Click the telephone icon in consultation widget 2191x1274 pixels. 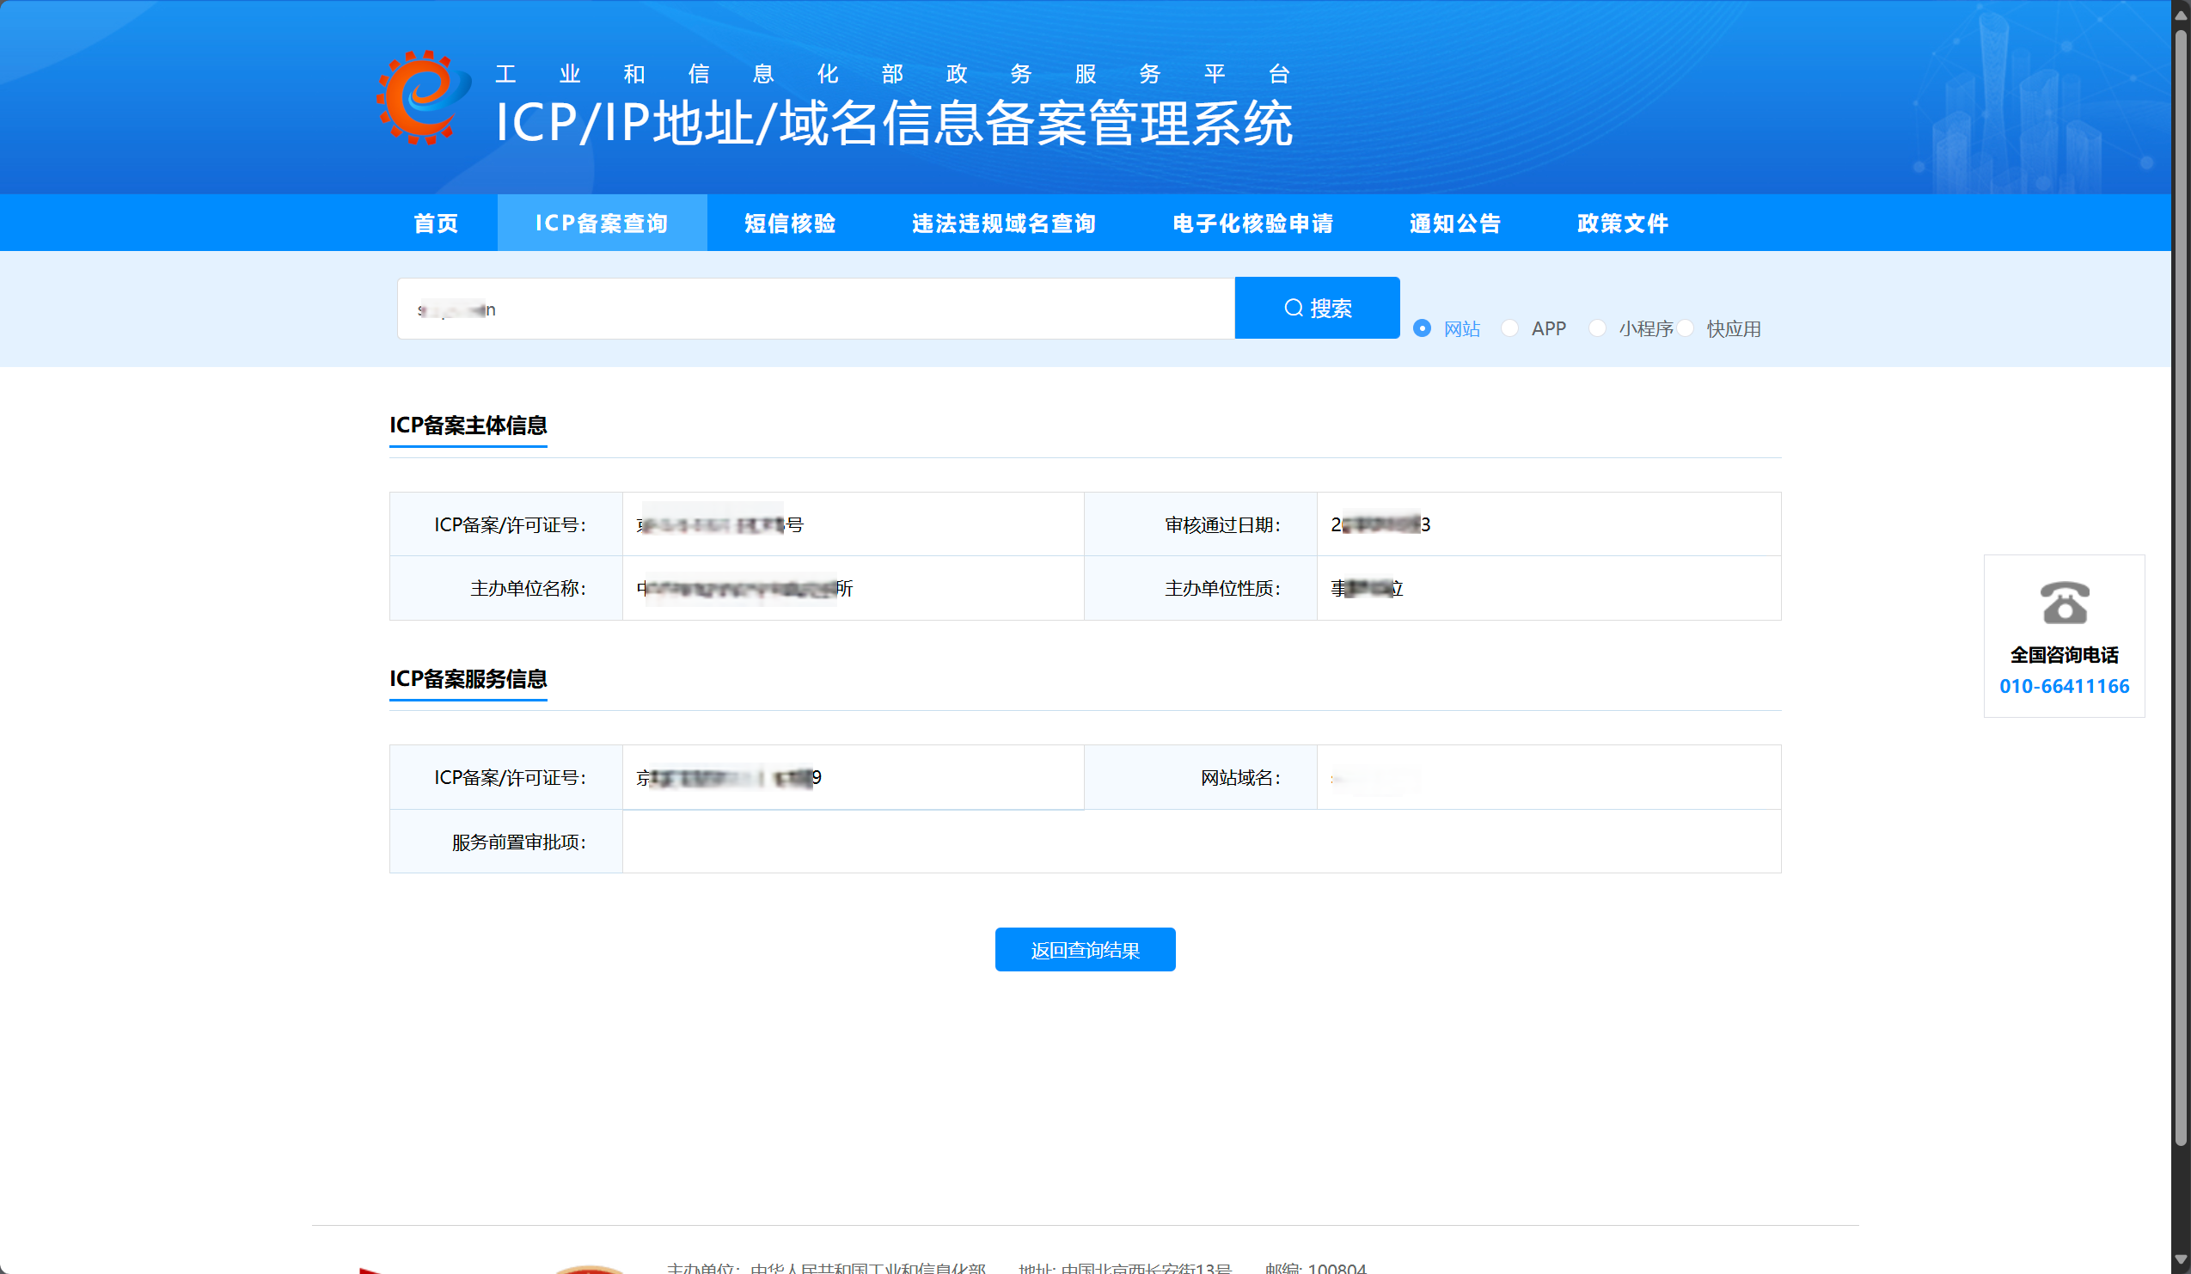pos(2064,603)
